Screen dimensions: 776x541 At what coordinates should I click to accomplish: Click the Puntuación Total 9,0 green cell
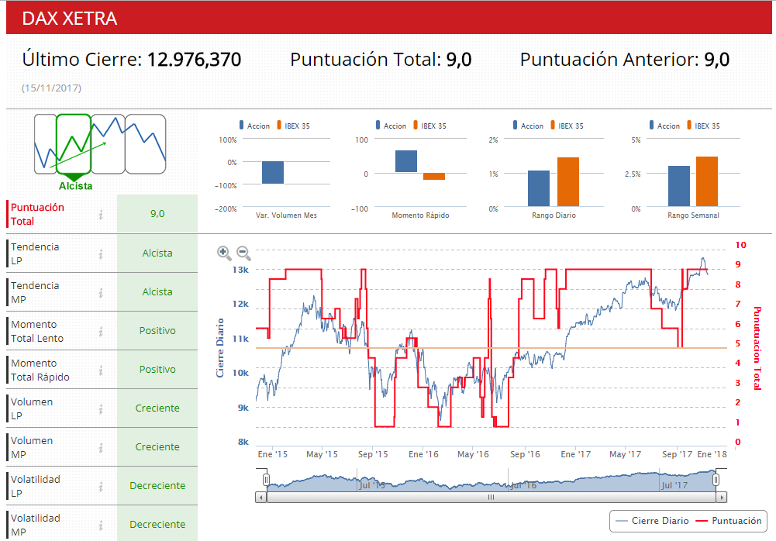[x=157, y=214]
